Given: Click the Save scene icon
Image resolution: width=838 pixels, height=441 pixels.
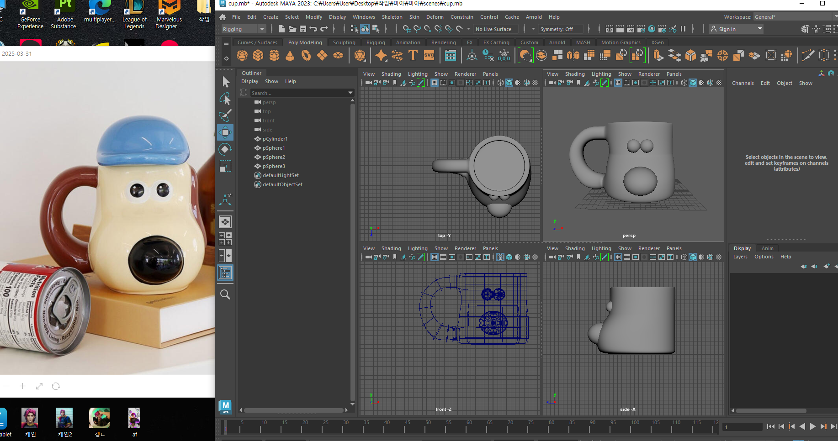Looking at the screenshot, I should coord(302,29).
